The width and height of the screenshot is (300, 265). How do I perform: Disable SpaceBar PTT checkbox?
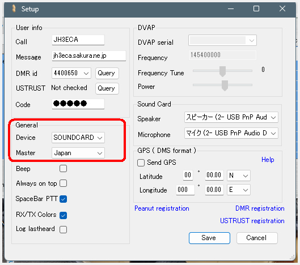[x=63, y=199]
